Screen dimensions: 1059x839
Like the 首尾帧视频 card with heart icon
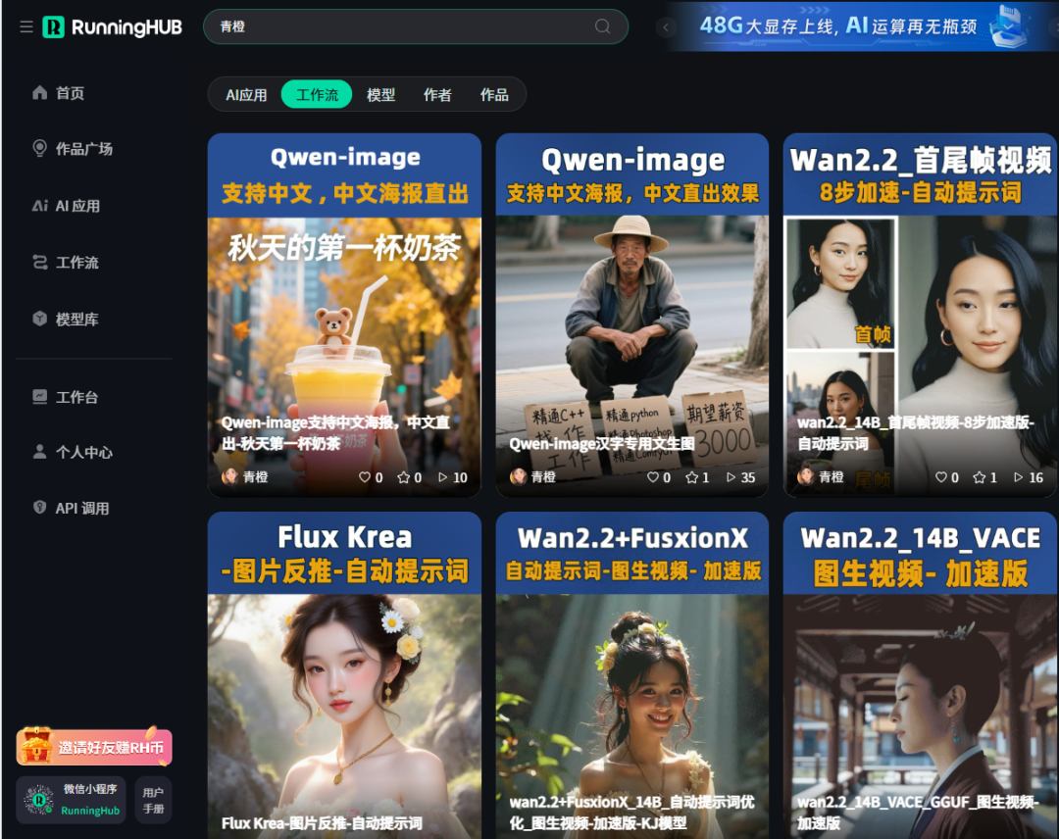940,477
